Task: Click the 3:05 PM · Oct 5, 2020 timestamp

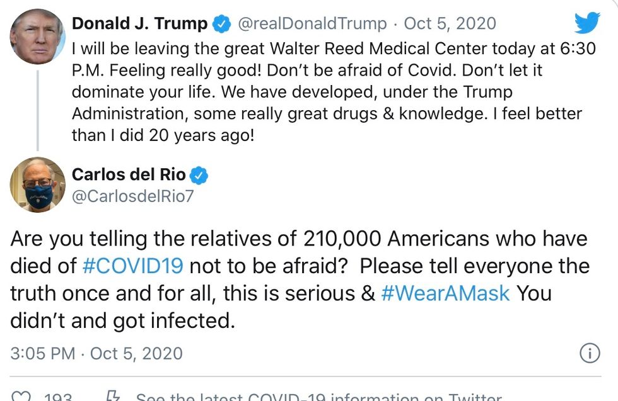Action: point(96,353)
